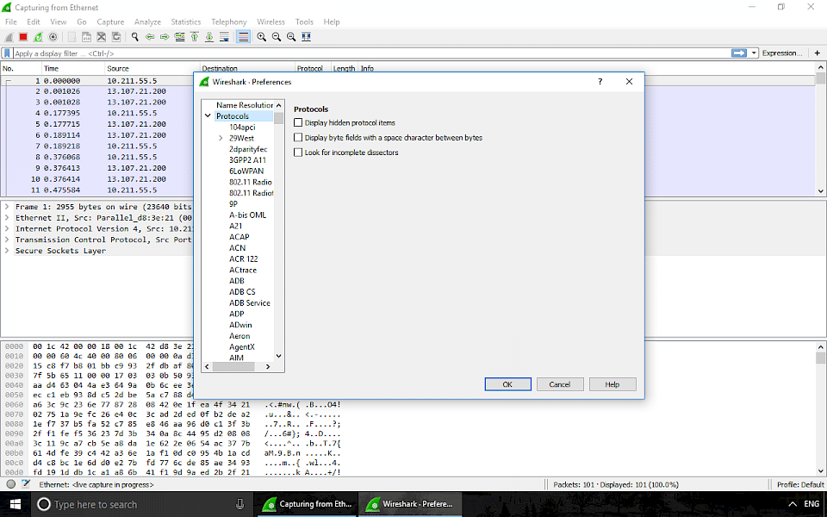Image resolution: width=827 pixels, height=517 pixels.
Task: Check Display byte fields with a space character
Action: point(298,137)
